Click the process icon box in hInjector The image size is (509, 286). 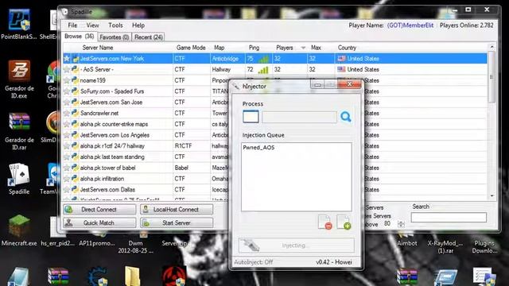[x=251, y=117]
